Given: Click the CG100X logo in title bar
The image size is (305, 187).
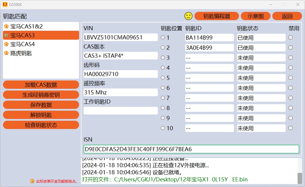Looking at the screenshot, I should (5, 4).
